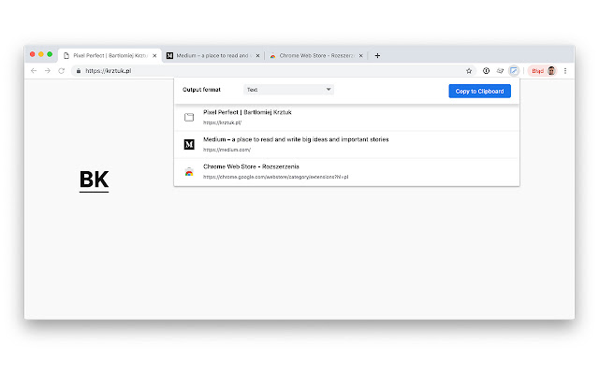
Task: Click the browser back arrow
Action: point(34,70)
